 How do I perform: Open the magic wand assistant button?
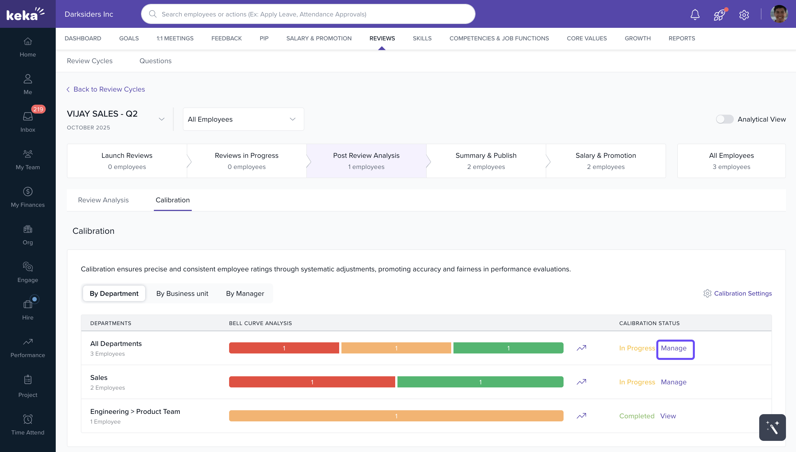tap(772, 427)
